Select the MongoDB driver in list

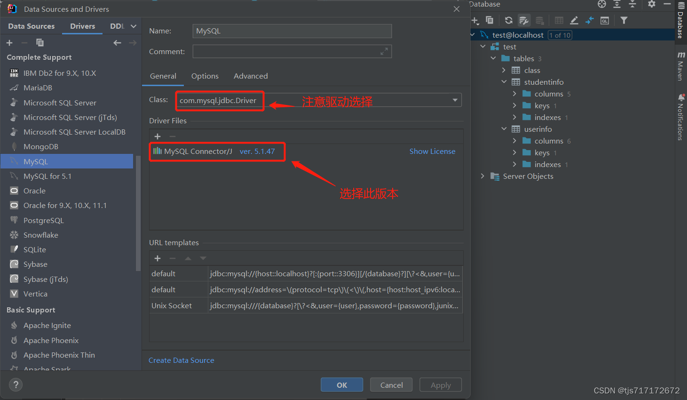(x=67, y=146)
